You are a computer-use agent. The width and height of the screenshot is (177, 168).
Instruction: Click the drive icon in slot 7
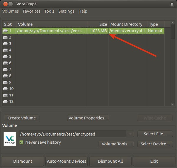(5, 69)
